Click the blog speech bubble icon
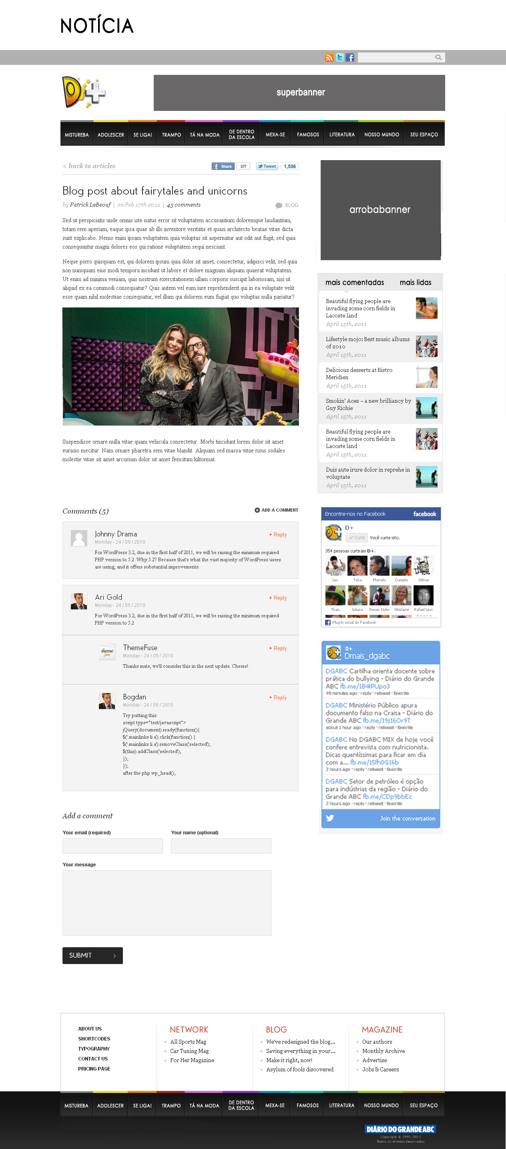Image resolution: width=506 pixels, height=1149 pixels. click(x=279, y=206)
